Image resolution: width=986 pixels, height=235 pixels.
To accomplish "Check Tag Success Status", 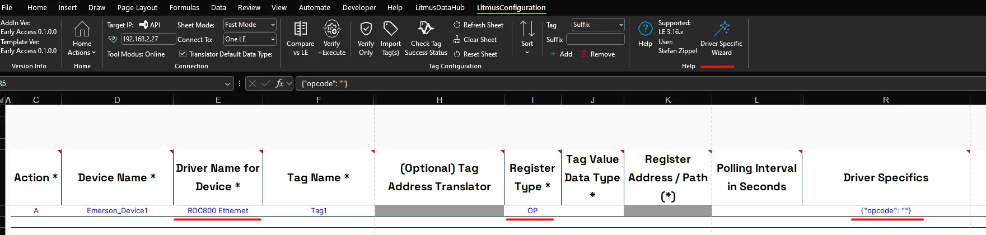I will click(426, 38).
